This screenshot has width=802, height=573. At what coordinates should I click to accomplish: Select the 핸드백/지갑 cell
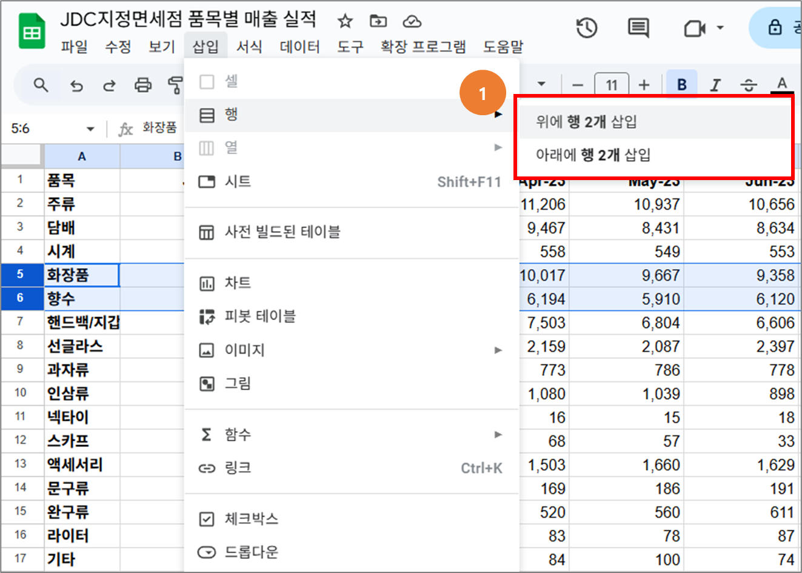[83, 323]
